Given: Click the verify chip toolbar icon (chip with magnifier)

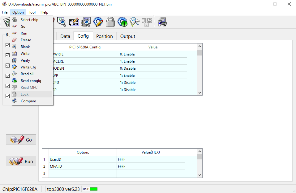Looking at the screenshot, I should [86, 22].
